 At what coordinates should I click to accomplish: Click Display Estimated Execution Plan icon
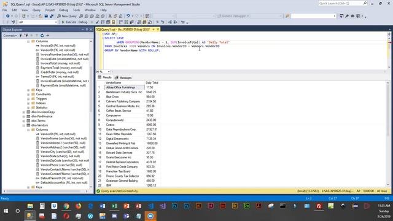point(103,22)
